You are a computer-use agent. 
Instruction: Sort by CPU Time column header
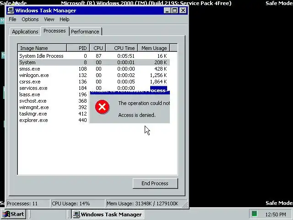[122, 48]
